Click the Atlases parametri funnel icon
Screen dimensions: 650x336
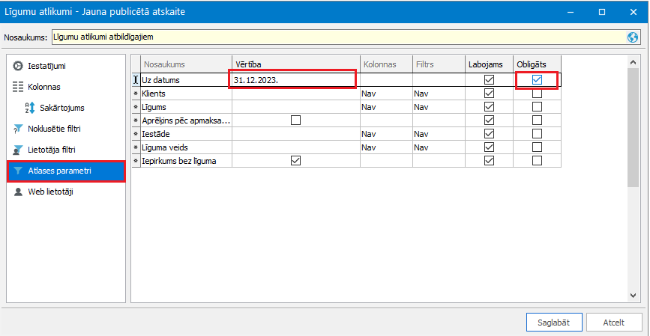pos(18,171)
